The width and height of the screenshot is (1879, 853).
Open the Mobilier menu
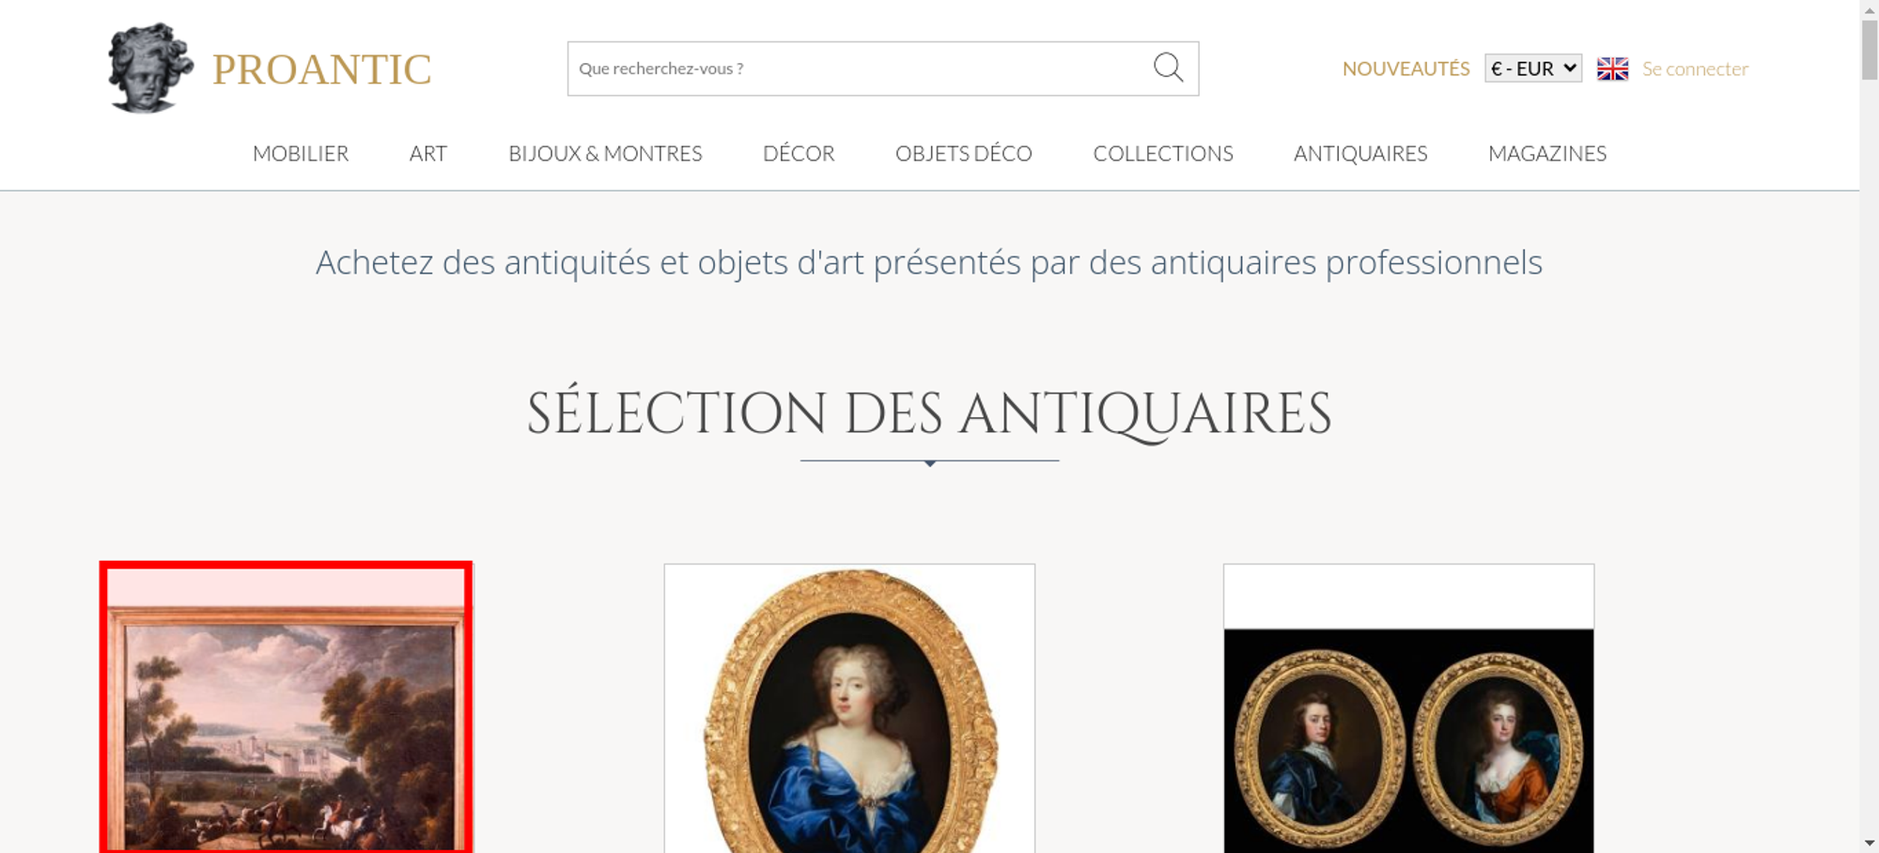301,153
